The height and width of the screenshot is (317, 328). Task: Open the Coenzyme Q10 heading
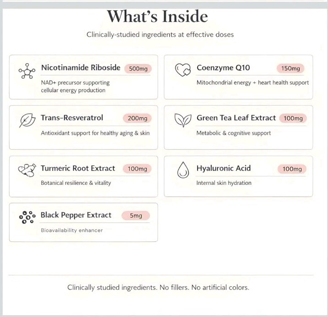click(x=223, y=67)
